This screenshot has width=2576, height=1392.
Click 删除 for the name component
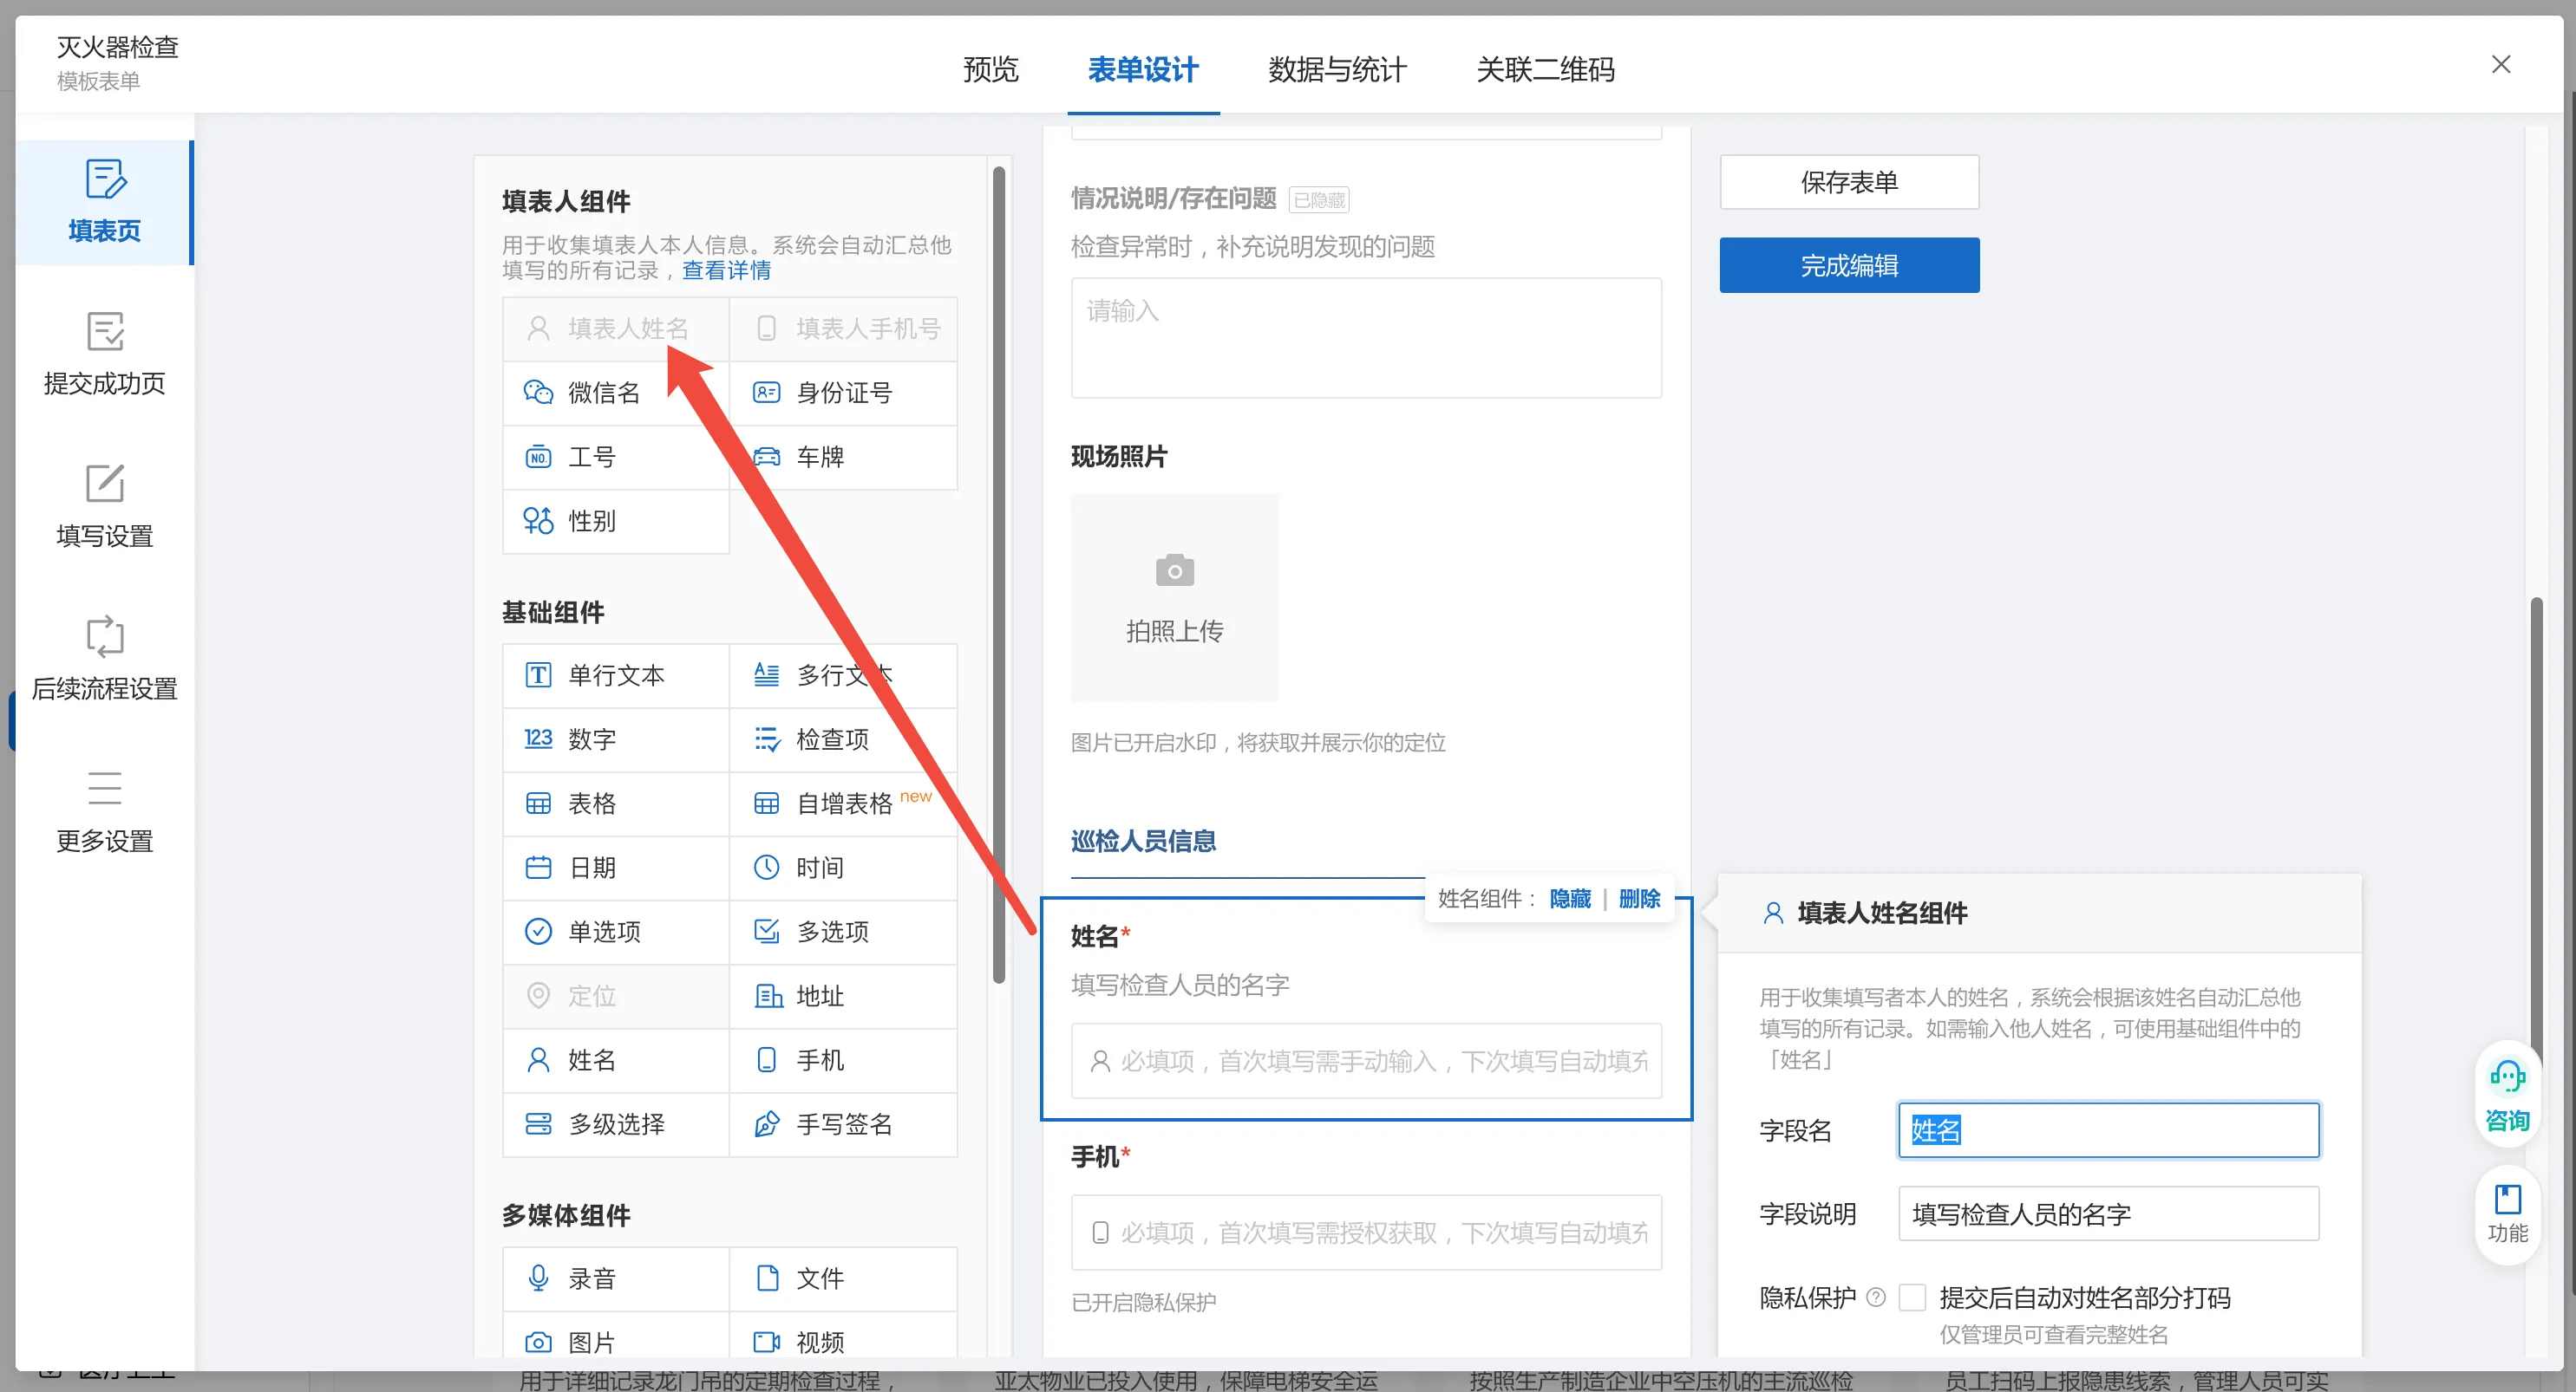(1639, 898)
